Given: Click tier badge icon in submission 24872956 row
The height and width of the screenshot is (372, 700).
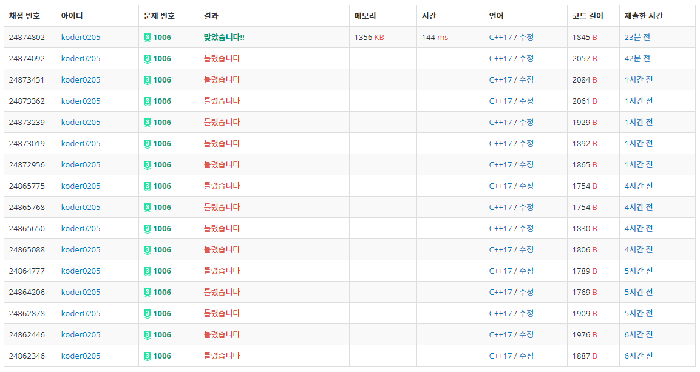Looking at the screenshot, I should coord(148,165).
